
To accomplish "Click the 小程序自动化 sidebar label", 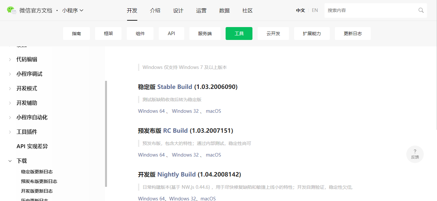I will coord(32,117).
